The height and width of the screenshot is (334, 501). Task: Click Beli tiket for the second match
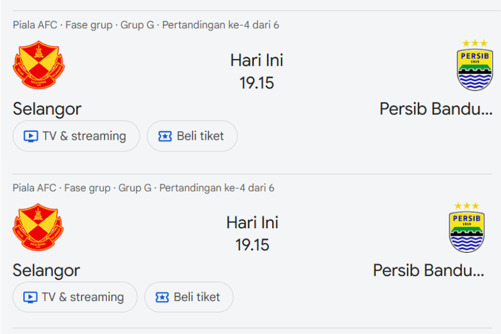(x=189, y=297)
